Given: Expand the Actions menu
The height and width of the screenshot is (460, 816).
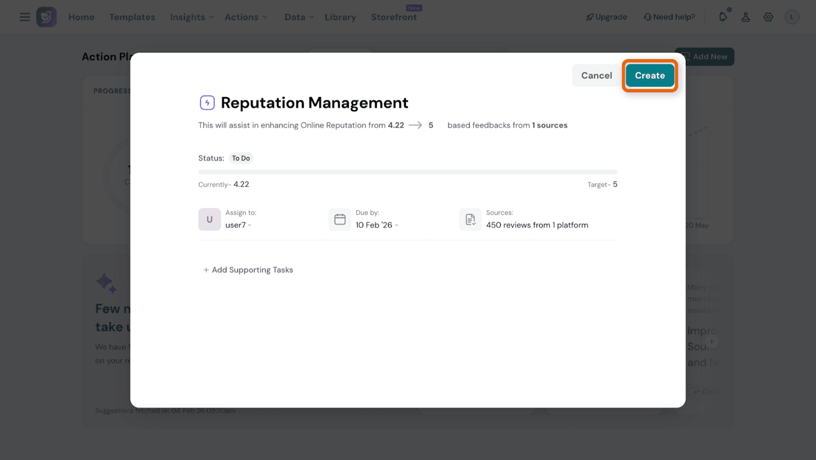Looking at the screenshot, I should pos(246,17).
